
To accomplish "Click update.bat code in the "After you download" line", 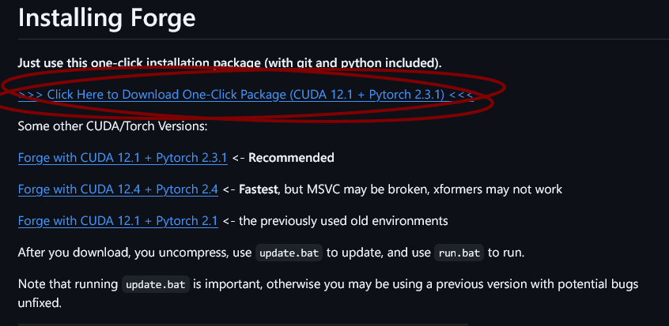I will click(288, 253).
